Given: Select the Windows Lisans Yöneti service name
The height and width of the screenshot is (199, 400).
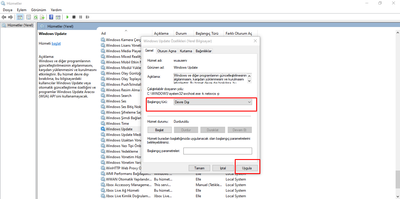Looking at the screenshot, I should click(x=123, y=45).
